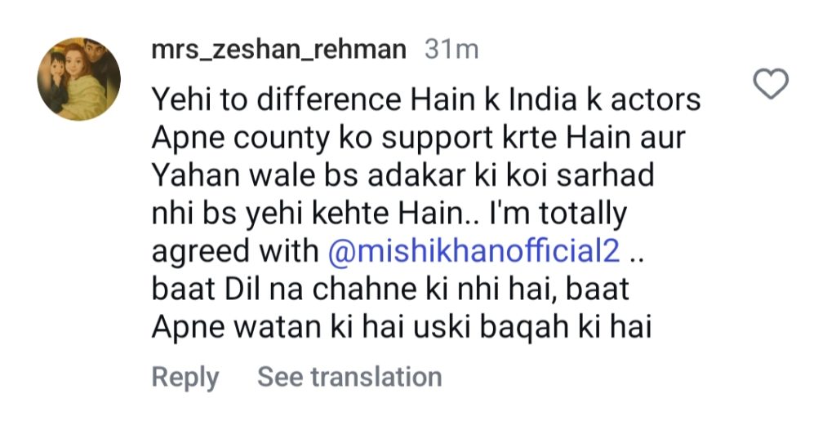Click the 31m comment timestamp
The width and height of the screenshot is (836, 433).
point(451,50)
